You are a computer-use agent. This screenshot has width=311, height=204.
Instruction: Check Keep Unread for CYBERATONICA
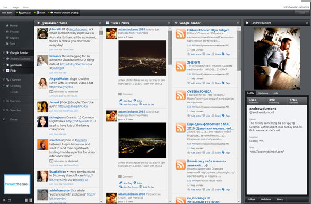point(188,111)
